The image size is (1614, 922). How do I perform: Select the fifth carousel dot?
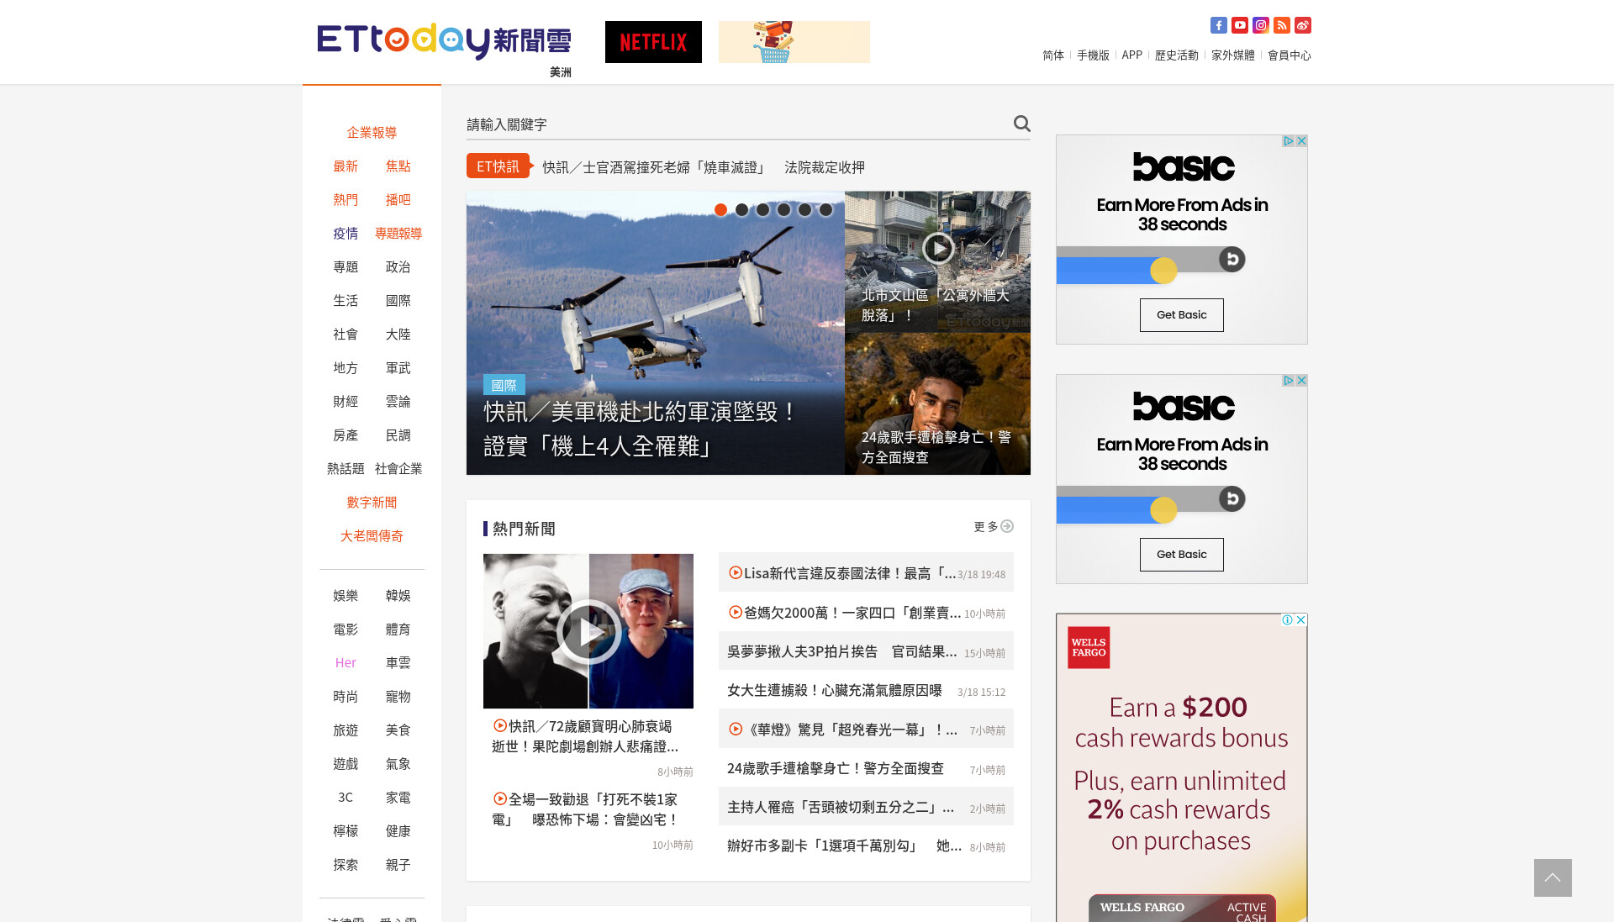(804, 210)
